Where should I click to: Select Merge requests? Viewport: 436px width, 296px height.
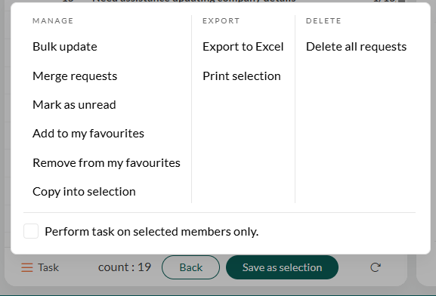(75, 76)
